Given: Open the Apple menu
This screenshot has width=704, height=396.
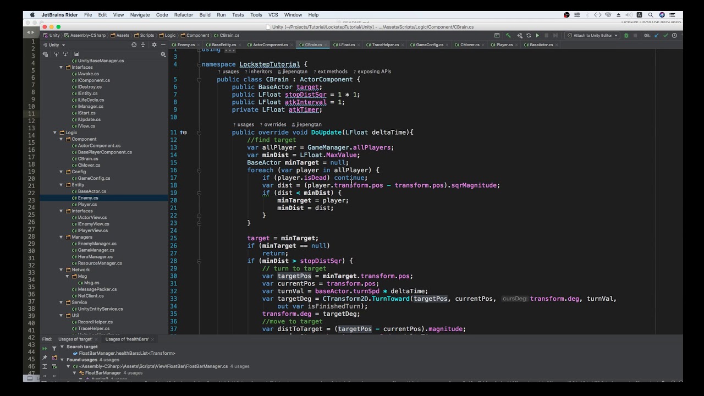Looking at the screenshot, I should [x=32, y=15].
